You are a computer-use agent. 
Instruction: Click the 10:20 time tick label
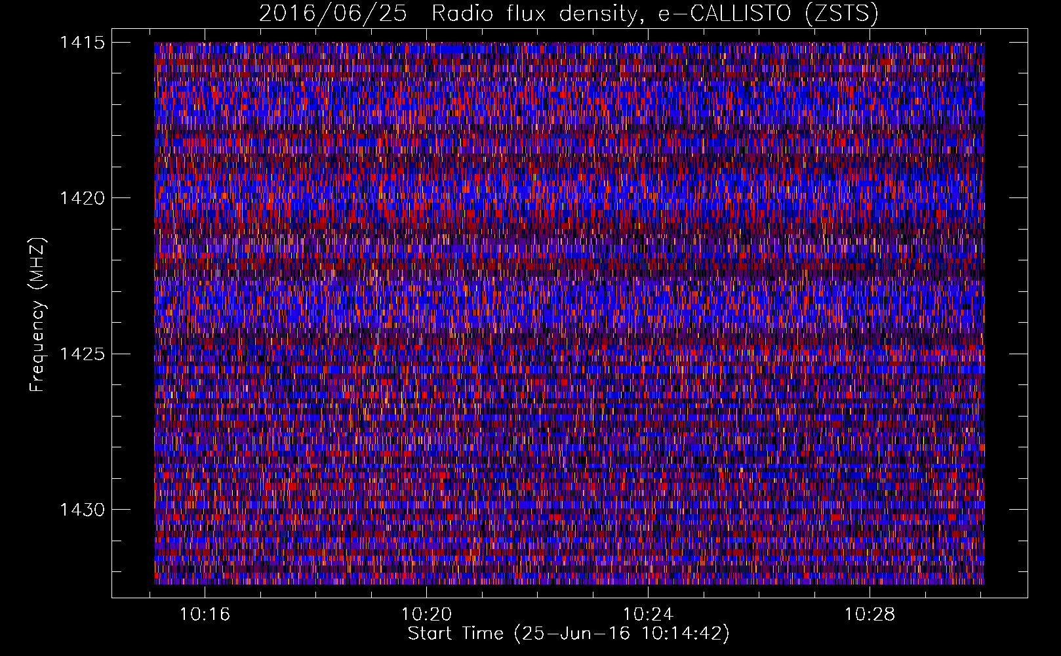click(x=427, y=615)
